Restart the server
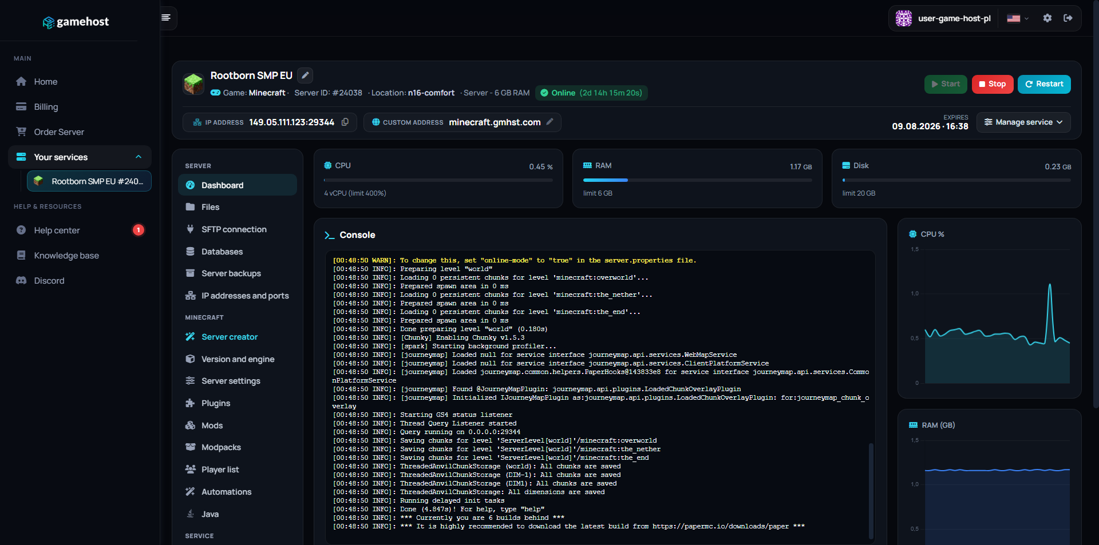 pyautogui.click(x=1044, y=84)
